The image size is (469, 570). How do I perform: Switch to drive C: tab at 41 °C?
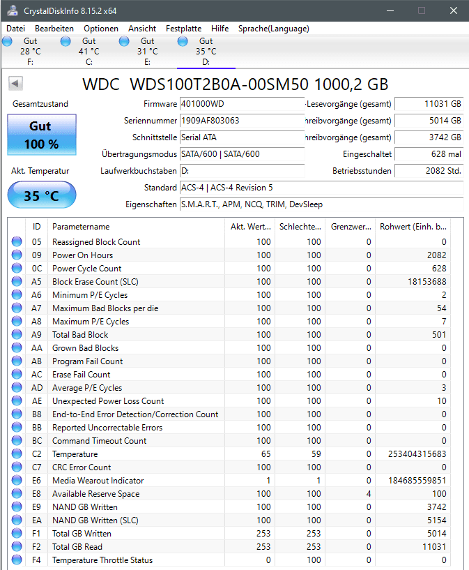tap(89, 51)
